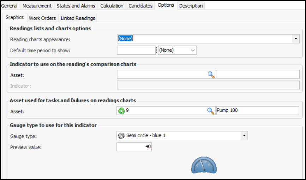Expand the Reading charts appearance dropdown
The image size is (306, 180).
296,39
